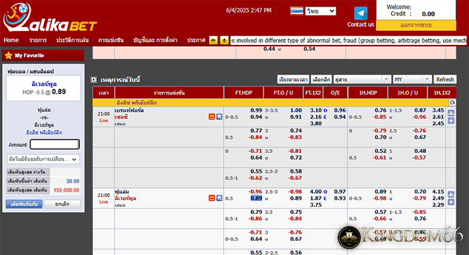Open the ประกาศ announcements menu

[196, 40]
